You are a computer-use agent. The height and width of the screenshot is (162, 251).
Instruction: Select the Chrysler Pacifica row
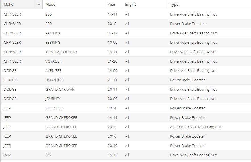[126, 33]
